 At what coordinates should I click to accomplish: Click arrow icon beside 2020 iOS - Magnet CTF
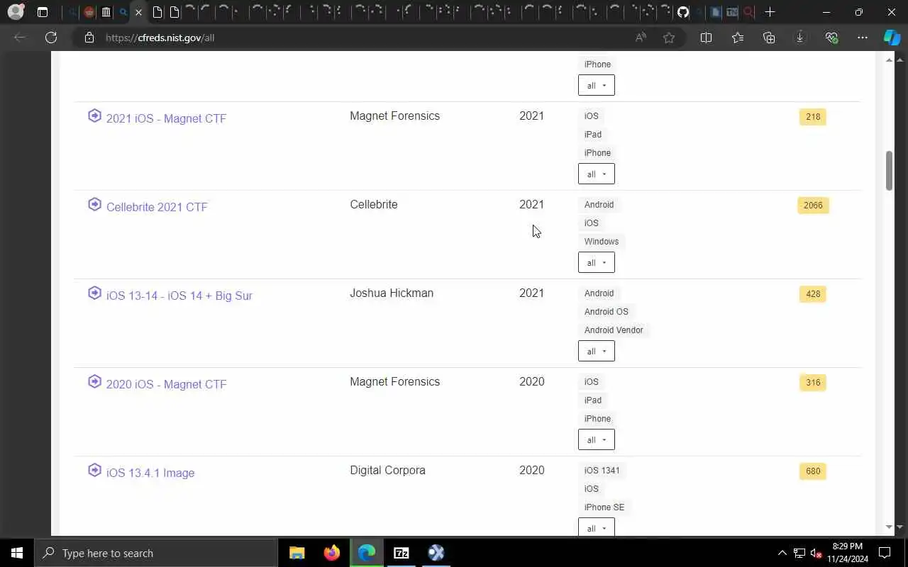click(94, 381)
